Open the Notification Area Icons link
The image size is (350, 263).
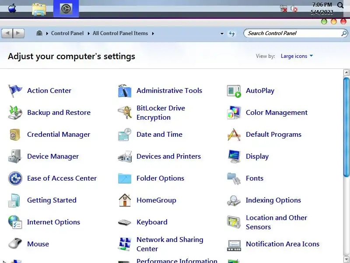(283, 244)
